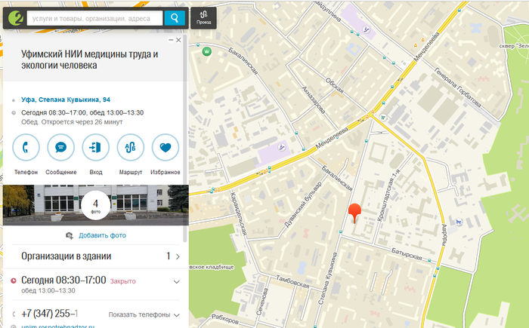
Task: Close the organization info card
Action: point(179,40)
